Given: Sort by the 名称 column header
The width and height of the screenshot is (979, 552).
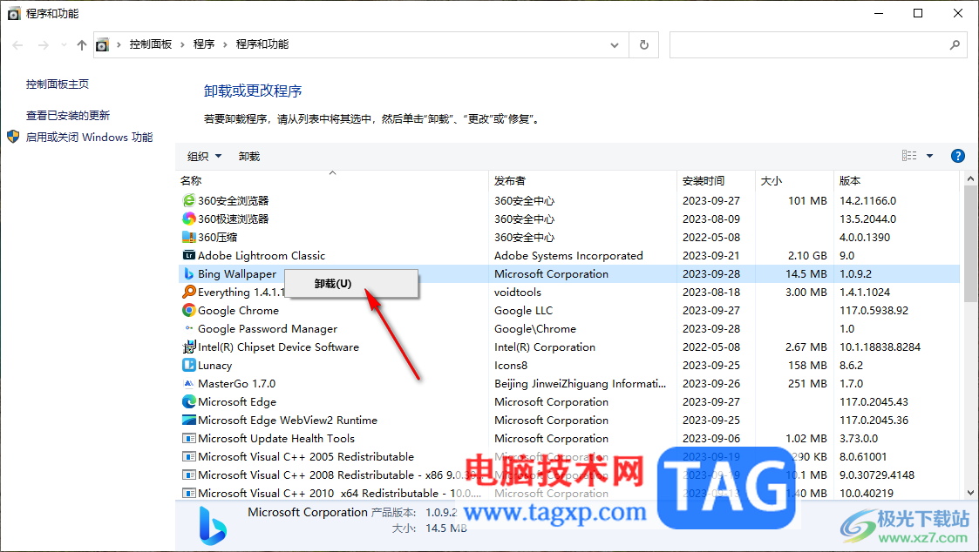Looking at the screenshot, I should tap(332, 181).
